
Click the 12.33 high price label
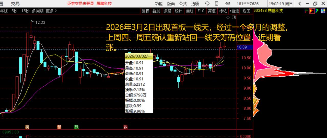pyautogui.click(x=40, y=22)
